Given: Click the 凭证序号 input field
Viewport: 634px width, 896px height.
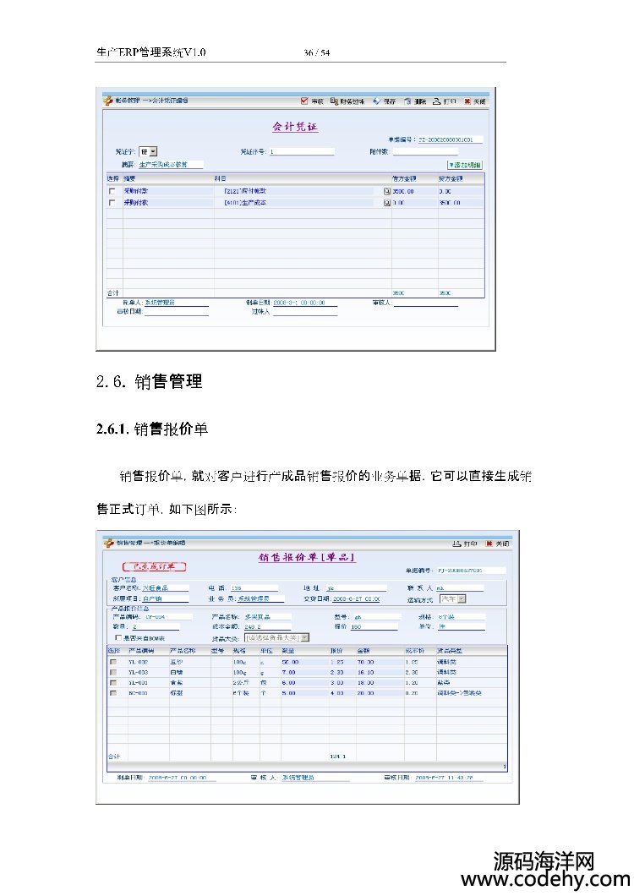Looking at the screenshot, I should click(x=301, y=152).
